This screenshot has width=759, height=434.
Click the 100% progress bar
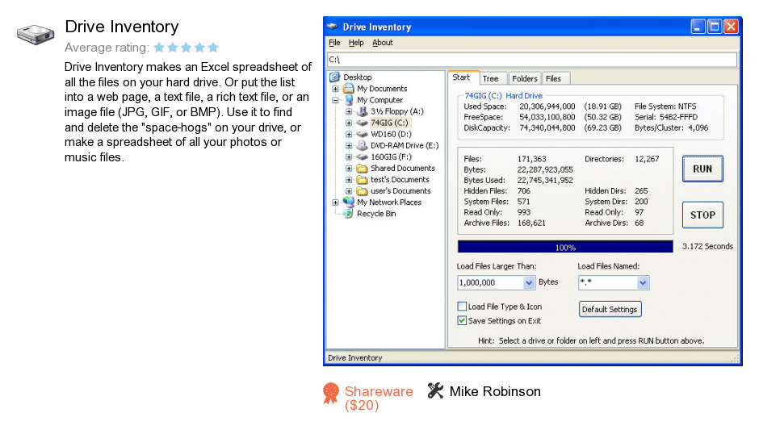(x=565, y=247)
